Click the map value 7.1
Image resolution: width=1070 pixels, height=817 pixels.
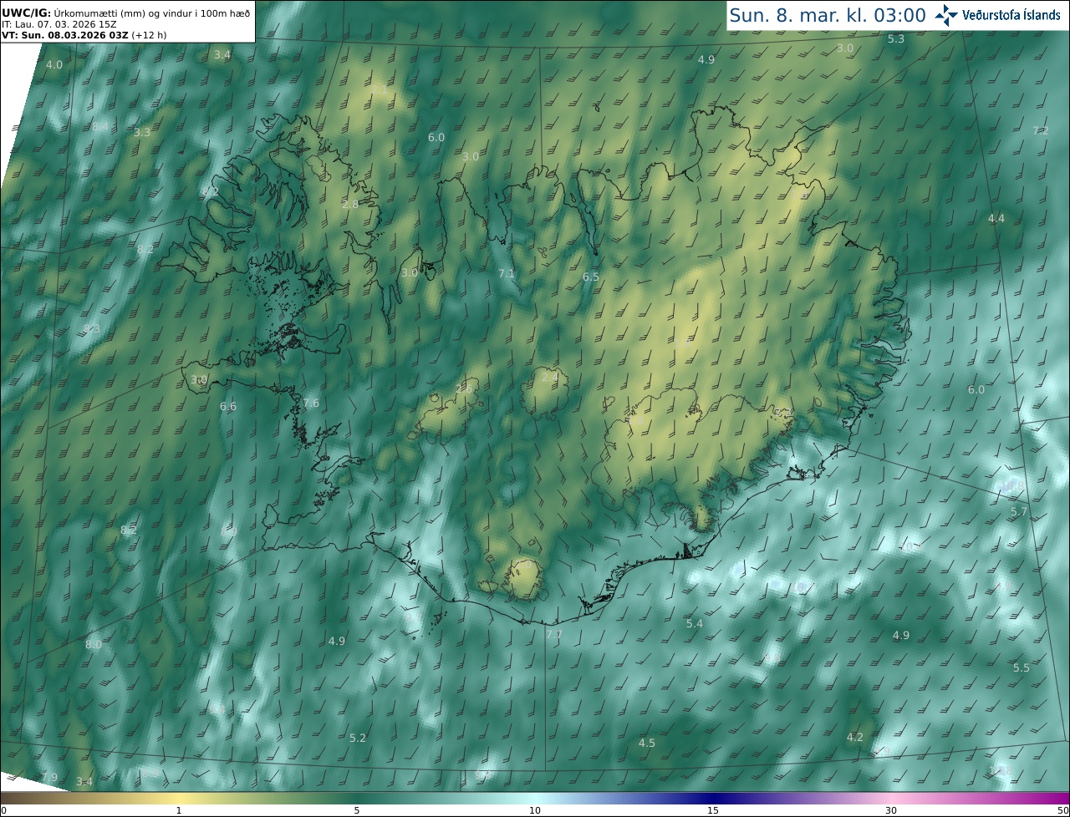pos(507,273)
